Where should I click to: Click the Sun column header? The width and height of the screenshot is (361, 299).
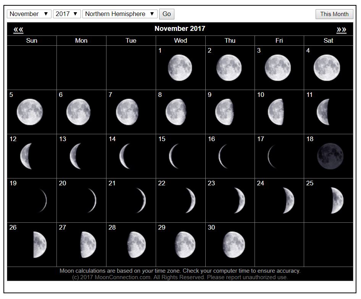point(32,40)
